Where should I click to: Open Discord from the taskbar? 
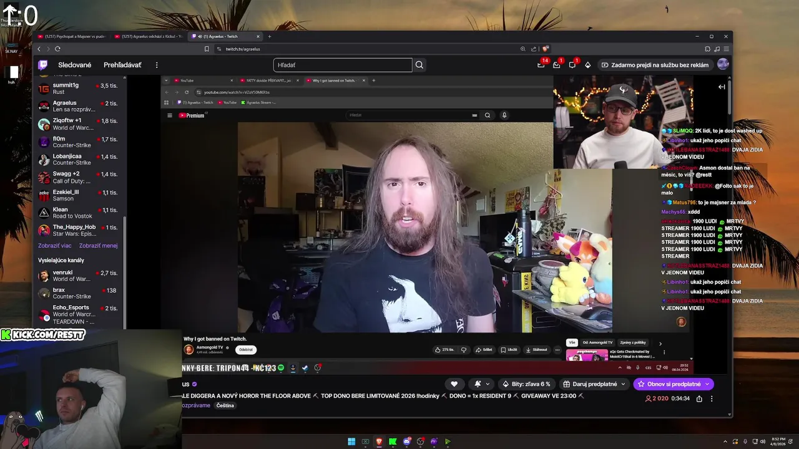click(406, 442)
